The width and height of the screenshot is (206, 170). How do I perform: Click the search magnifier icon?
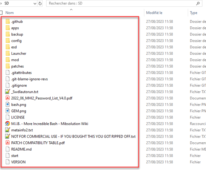coord(198,4)
